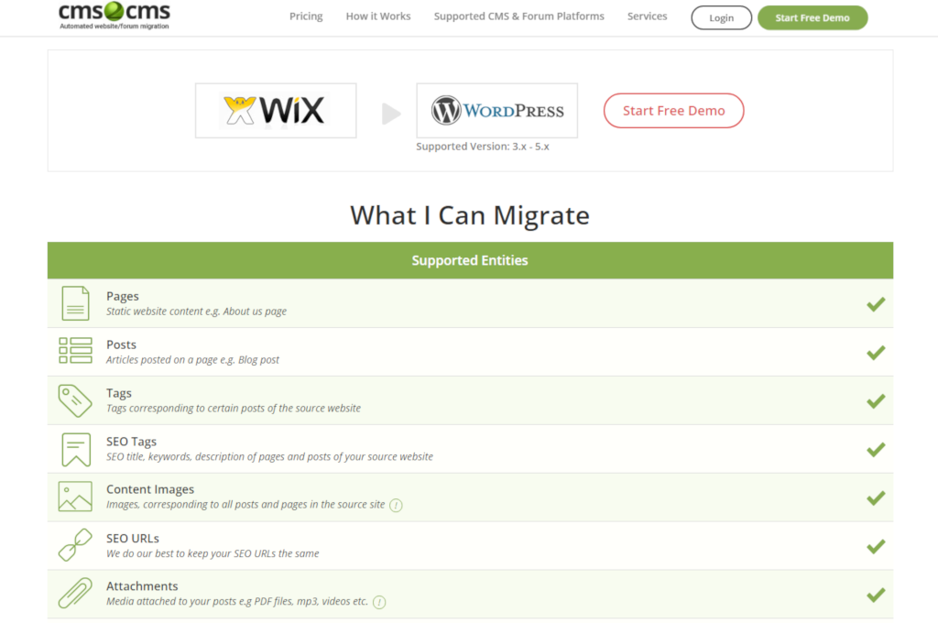
Task: Click the Tags label icon
Action: [75, 400]
